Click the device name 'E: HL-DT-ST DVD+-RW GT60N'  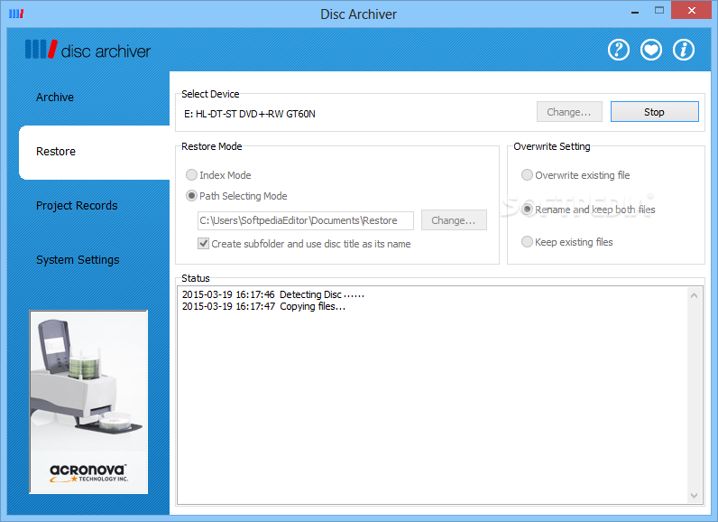click(x=250, y=114)
